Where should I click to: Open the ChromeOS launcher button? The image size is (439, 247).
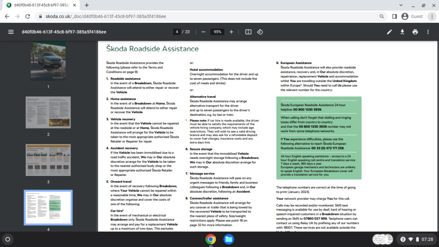[8, 240]
